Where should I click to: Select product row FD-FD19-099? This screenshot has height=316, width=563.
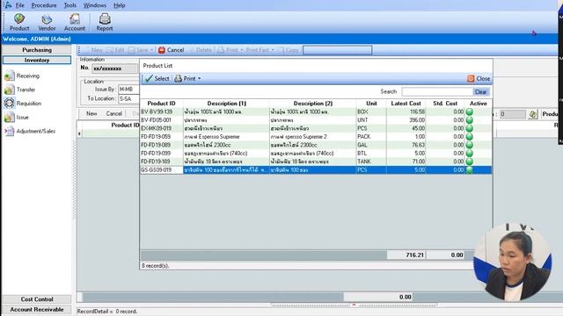316,154
